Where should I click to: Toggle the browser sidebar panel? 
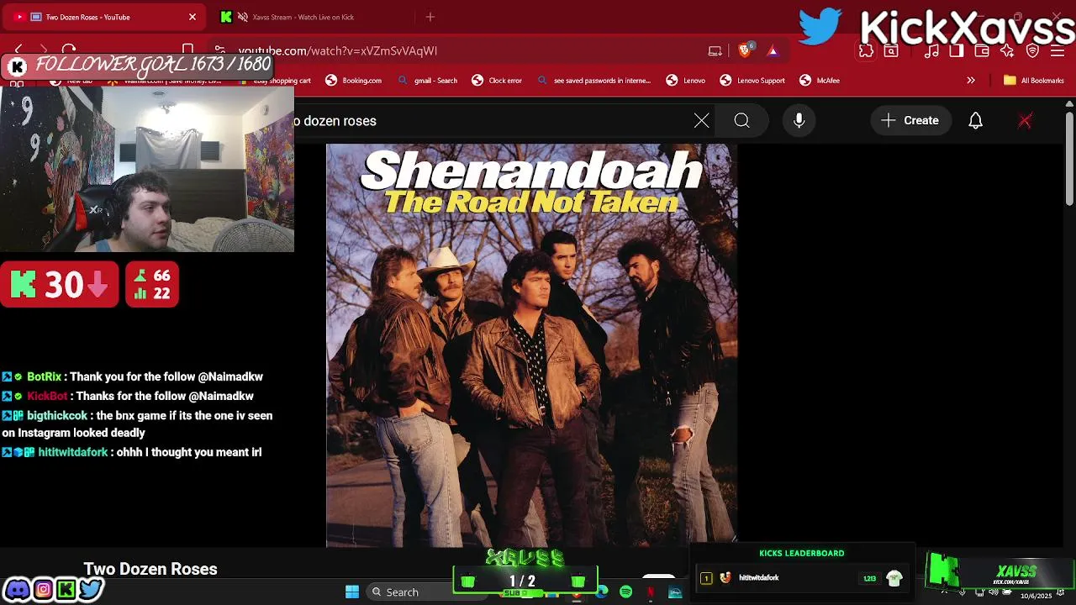point(957,51)
